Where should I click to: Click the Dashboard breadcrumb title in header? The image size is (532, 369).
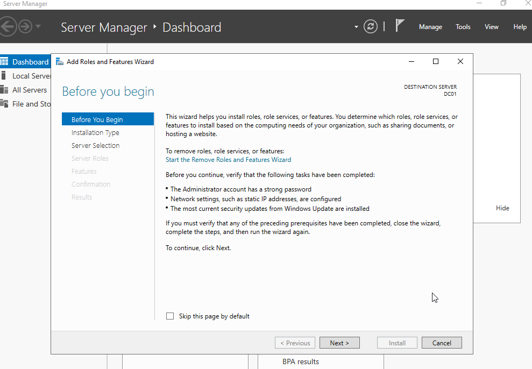click(191, 27)
